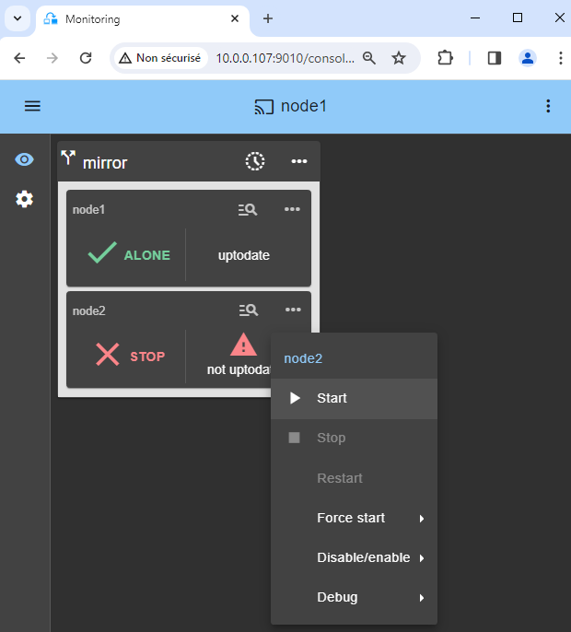The height and width of the screenshot is (632, 571).
Task: Reload the Monitoring page
Action: pyautogui.click(x=86, y=58)
